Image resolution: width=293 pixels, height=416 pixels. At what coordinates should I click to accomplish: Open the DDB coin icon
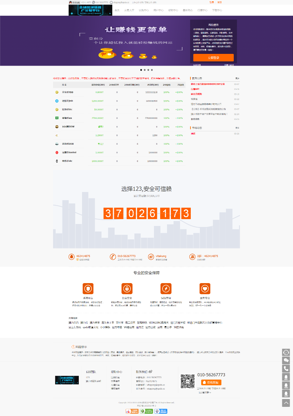point(57,144)
